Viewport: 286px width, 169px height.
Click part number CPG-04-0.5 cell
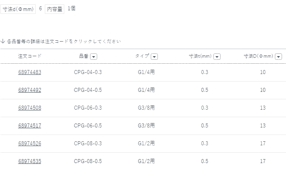[88, 90]
